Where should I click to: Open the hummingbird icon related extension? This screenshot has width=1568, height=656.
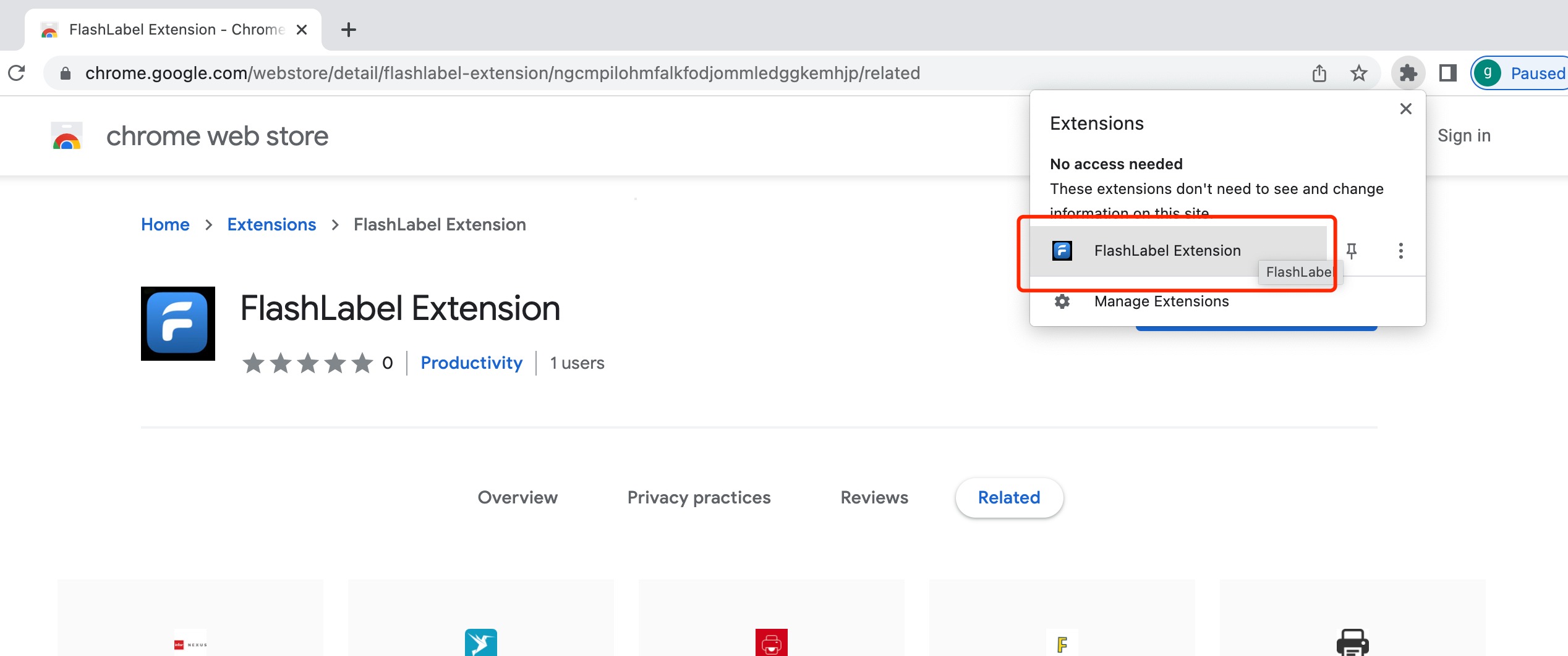pos(481,618)
